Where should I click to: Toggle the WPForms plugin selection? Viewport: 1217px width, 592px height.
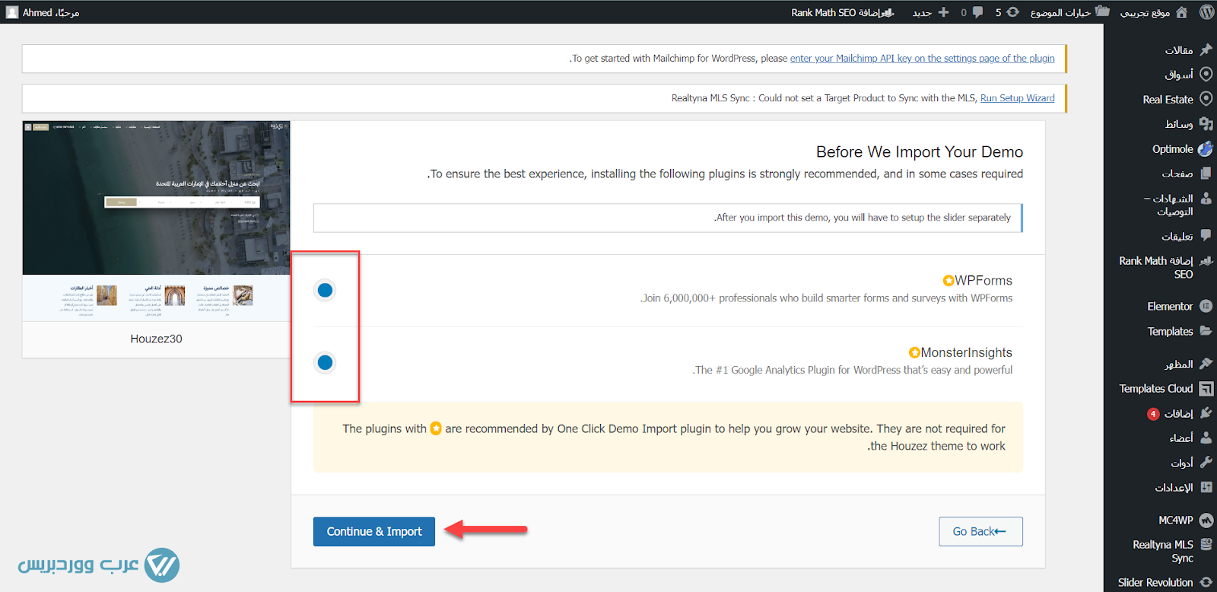tap(325, 290)
